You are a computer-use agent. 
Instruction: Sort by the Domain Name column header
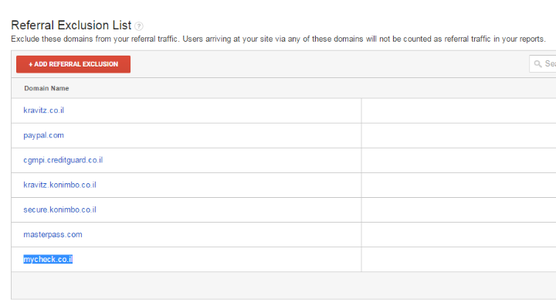click(x=46, y=88)
